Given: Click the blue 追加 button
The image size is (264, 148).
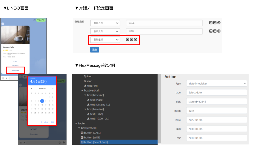Looking at the screenshot, I should click(94, 50).
